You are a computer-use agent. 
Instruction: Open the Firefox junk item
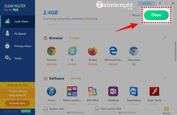click(93, 51)
